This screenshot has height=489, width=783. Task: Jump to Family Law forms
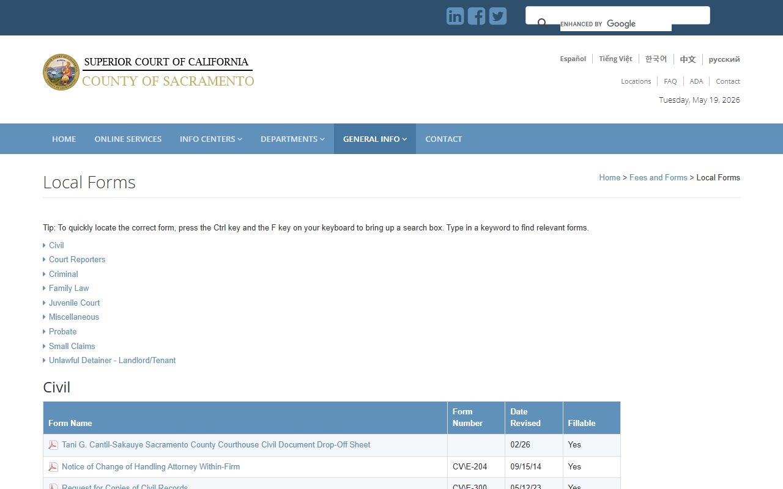coord(69,288)
